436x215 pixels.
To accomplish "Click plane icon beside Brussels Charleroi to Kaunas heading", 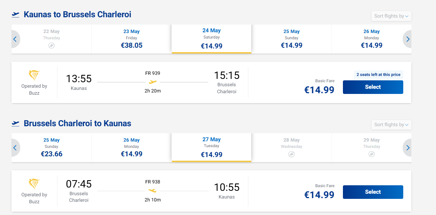I will coord(15,123).
